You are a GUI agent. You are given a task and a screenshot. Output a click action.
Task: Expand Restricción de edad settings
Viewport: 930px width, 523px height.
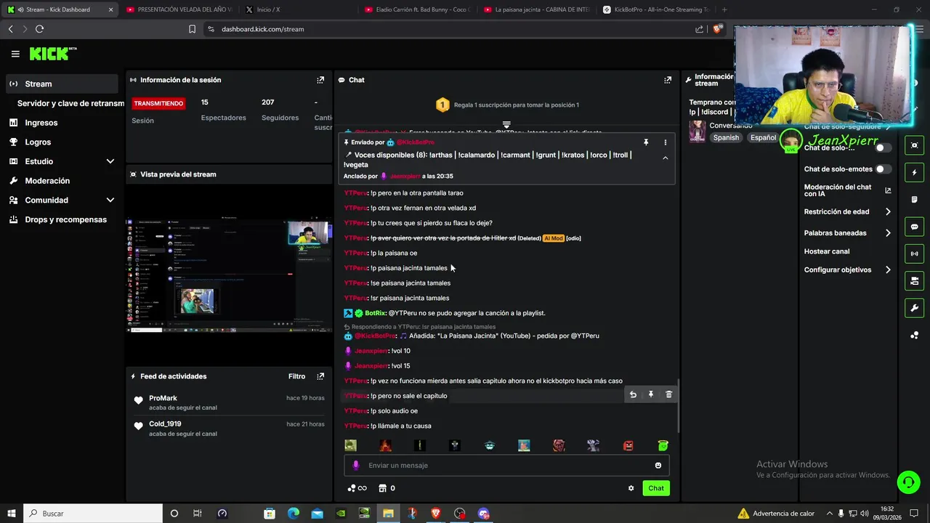pyautogui.click(x=847, y=212)
